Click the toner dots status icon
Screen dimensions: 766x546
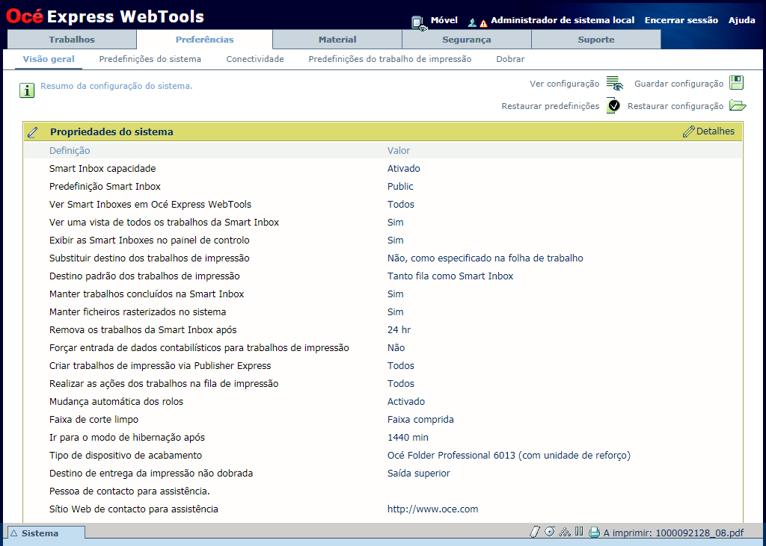click(x=565, y=532)
